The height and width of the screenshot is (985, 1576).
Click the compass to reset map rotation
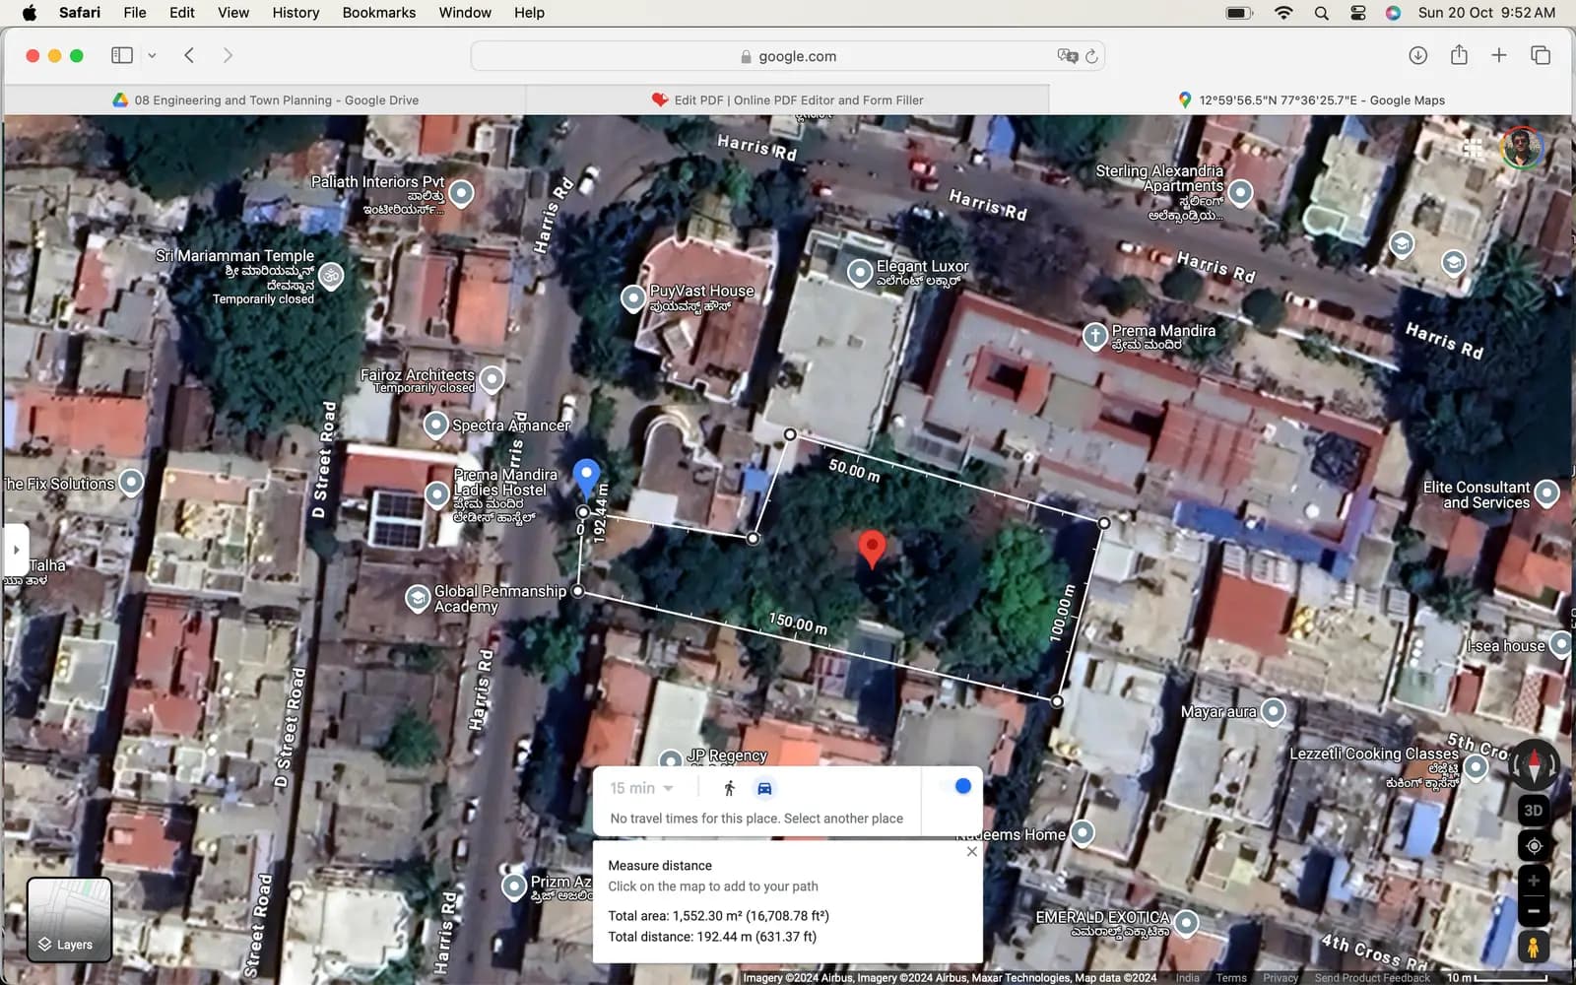(x=1534, y=763)
